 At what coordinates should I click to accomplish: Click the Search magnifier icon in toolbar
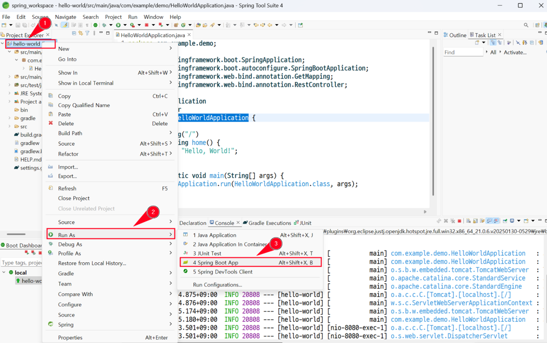pyautogui.click(x=526, y=25)
